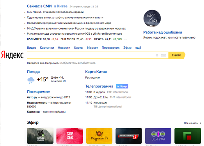Open the on-screen keyboard icon
The image size is (204, 146).
(x=163, y=55)
